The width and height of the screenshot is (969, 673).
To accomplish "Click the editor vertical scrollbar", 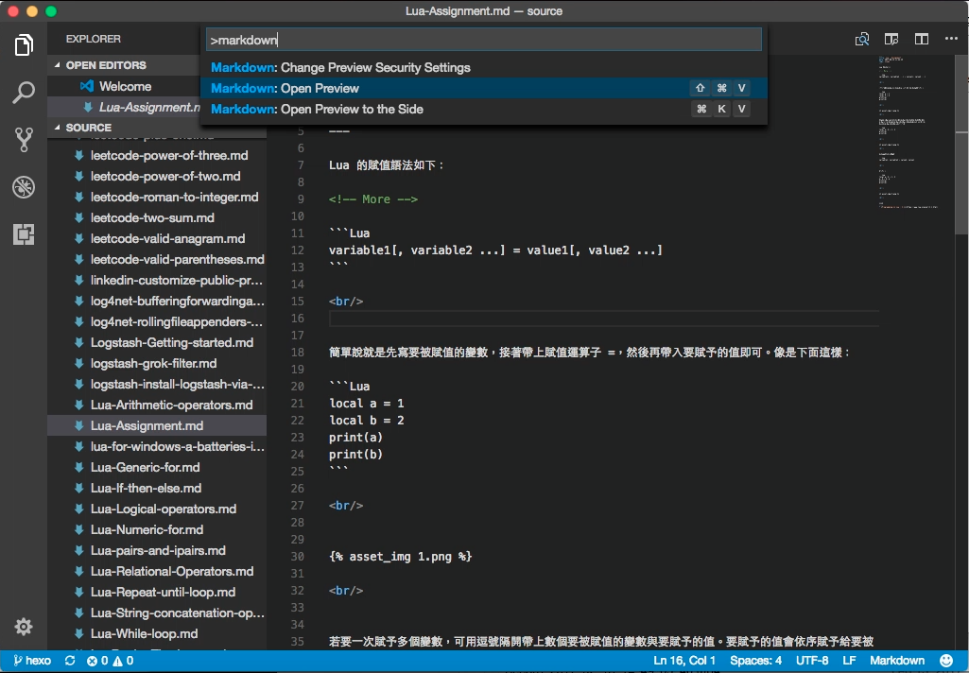I will tap(961, 146).
